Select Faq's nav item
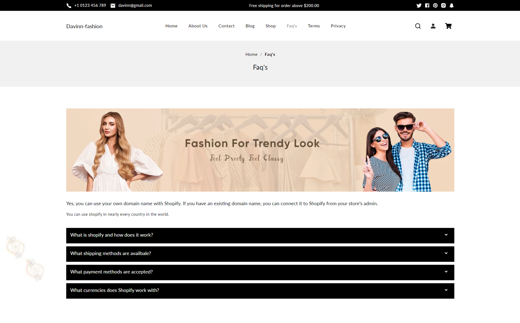Screen dimensions: 520x323 tap(292, 26)
